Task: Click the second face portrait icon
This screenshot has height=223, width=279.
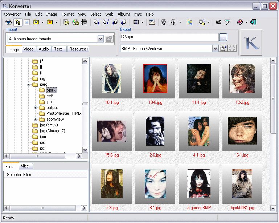Action: coord(173,22)
